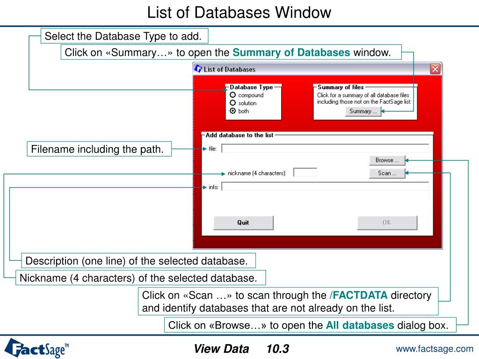Click the 'nickname (4 characters):' label
The image size is (479, 359).
[x=257, y=173]
